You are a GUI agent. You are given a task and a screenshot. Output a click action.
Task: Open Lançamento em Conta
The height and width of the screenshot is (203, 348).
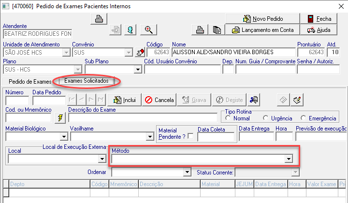click(x=262, y=30)
